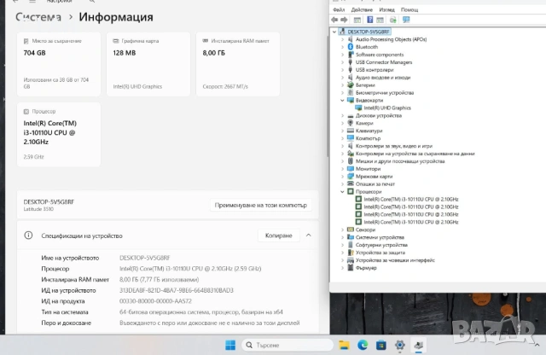
Task: Click the Latitude 3510 model text
Action: (38, 209)
